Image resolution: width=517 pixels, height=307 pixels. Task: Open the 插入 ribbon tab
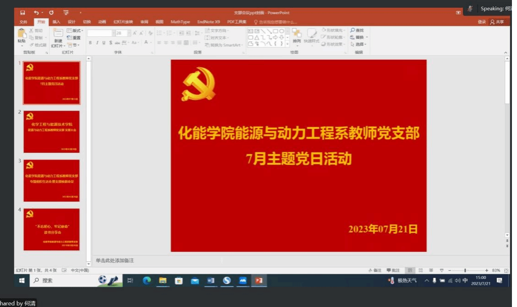point(56,22)
